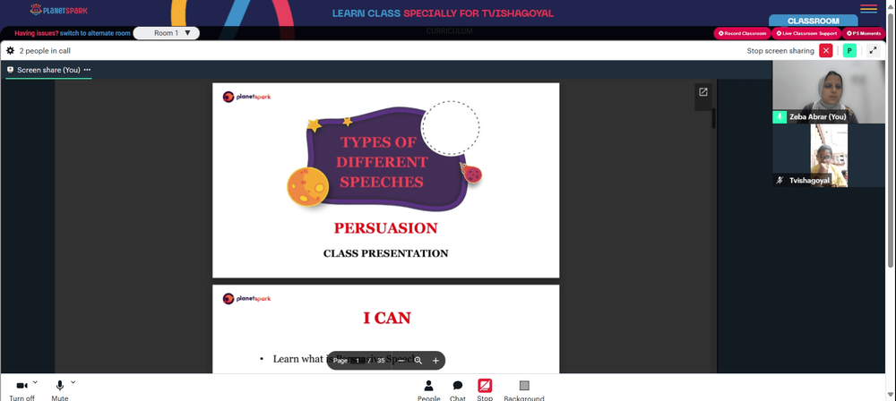
Task: Open Background effects option
Action: (x=524, y=391)
